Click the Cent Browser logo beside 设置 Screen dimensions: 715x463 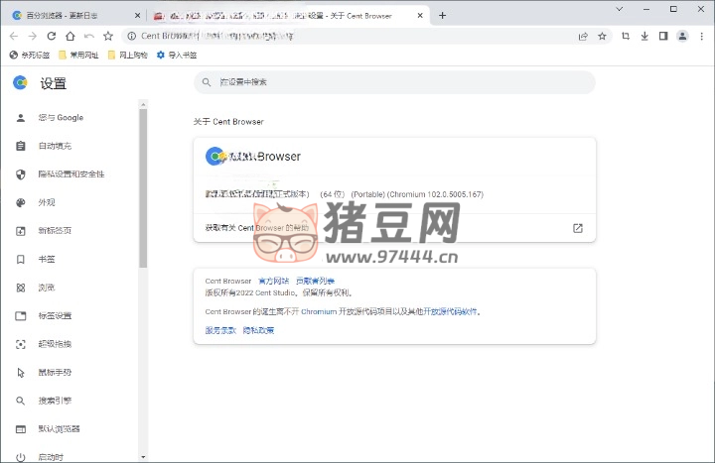click(20, 82)
